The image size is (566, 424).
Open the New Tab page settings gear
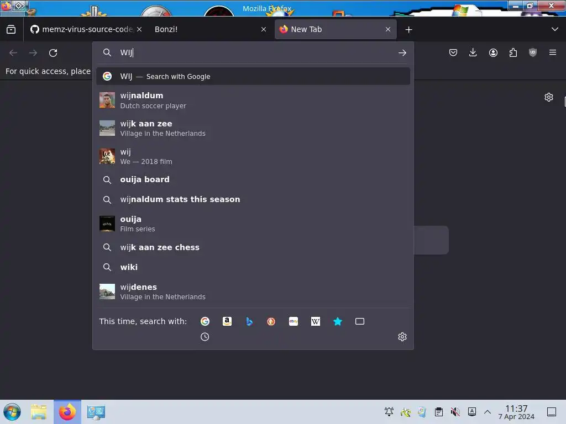coord(549,97)
